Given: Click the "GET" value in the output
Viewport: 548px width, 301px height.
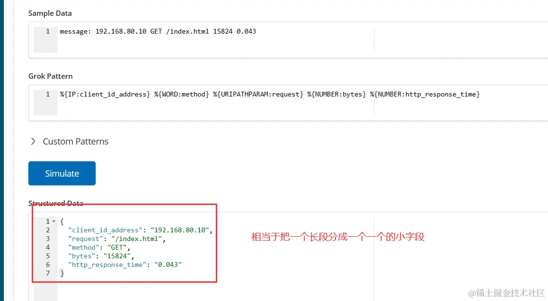Looking at the screenshot, I should 117,248.
